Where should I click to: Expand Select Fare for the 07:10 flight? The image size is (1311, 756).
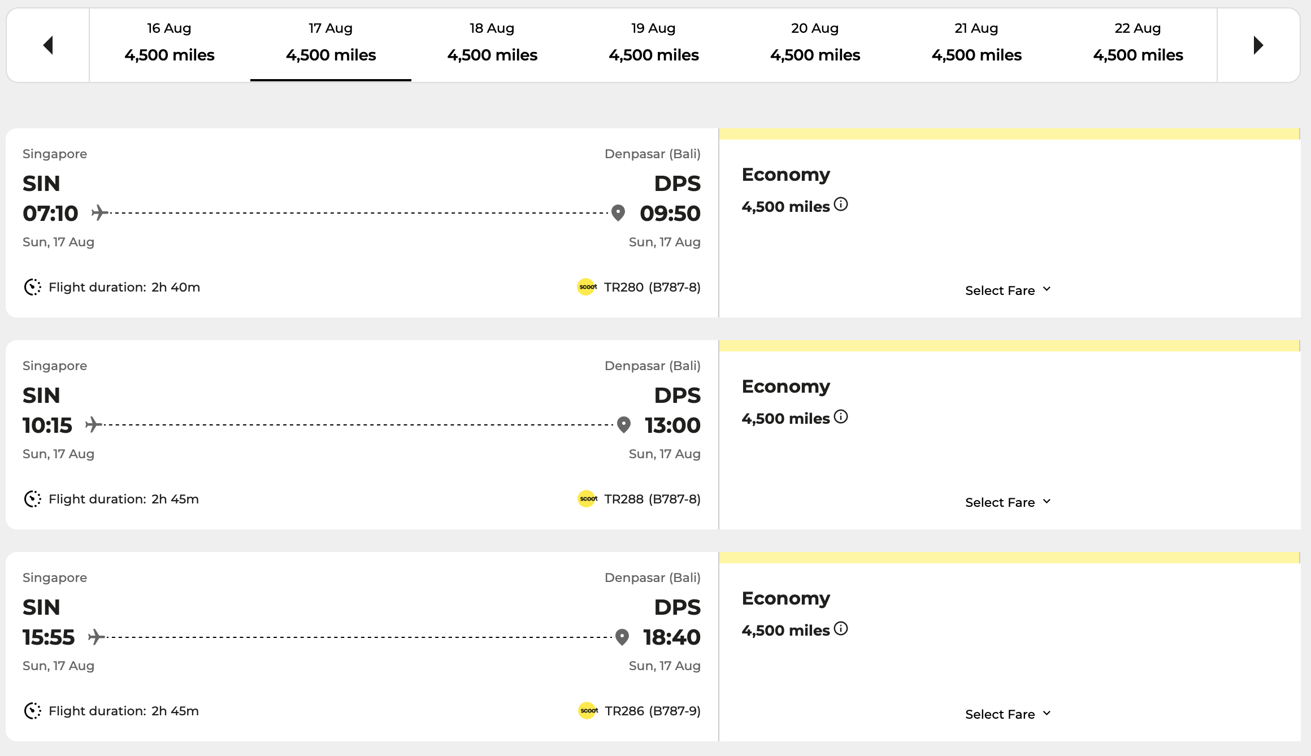point(1008,290)
